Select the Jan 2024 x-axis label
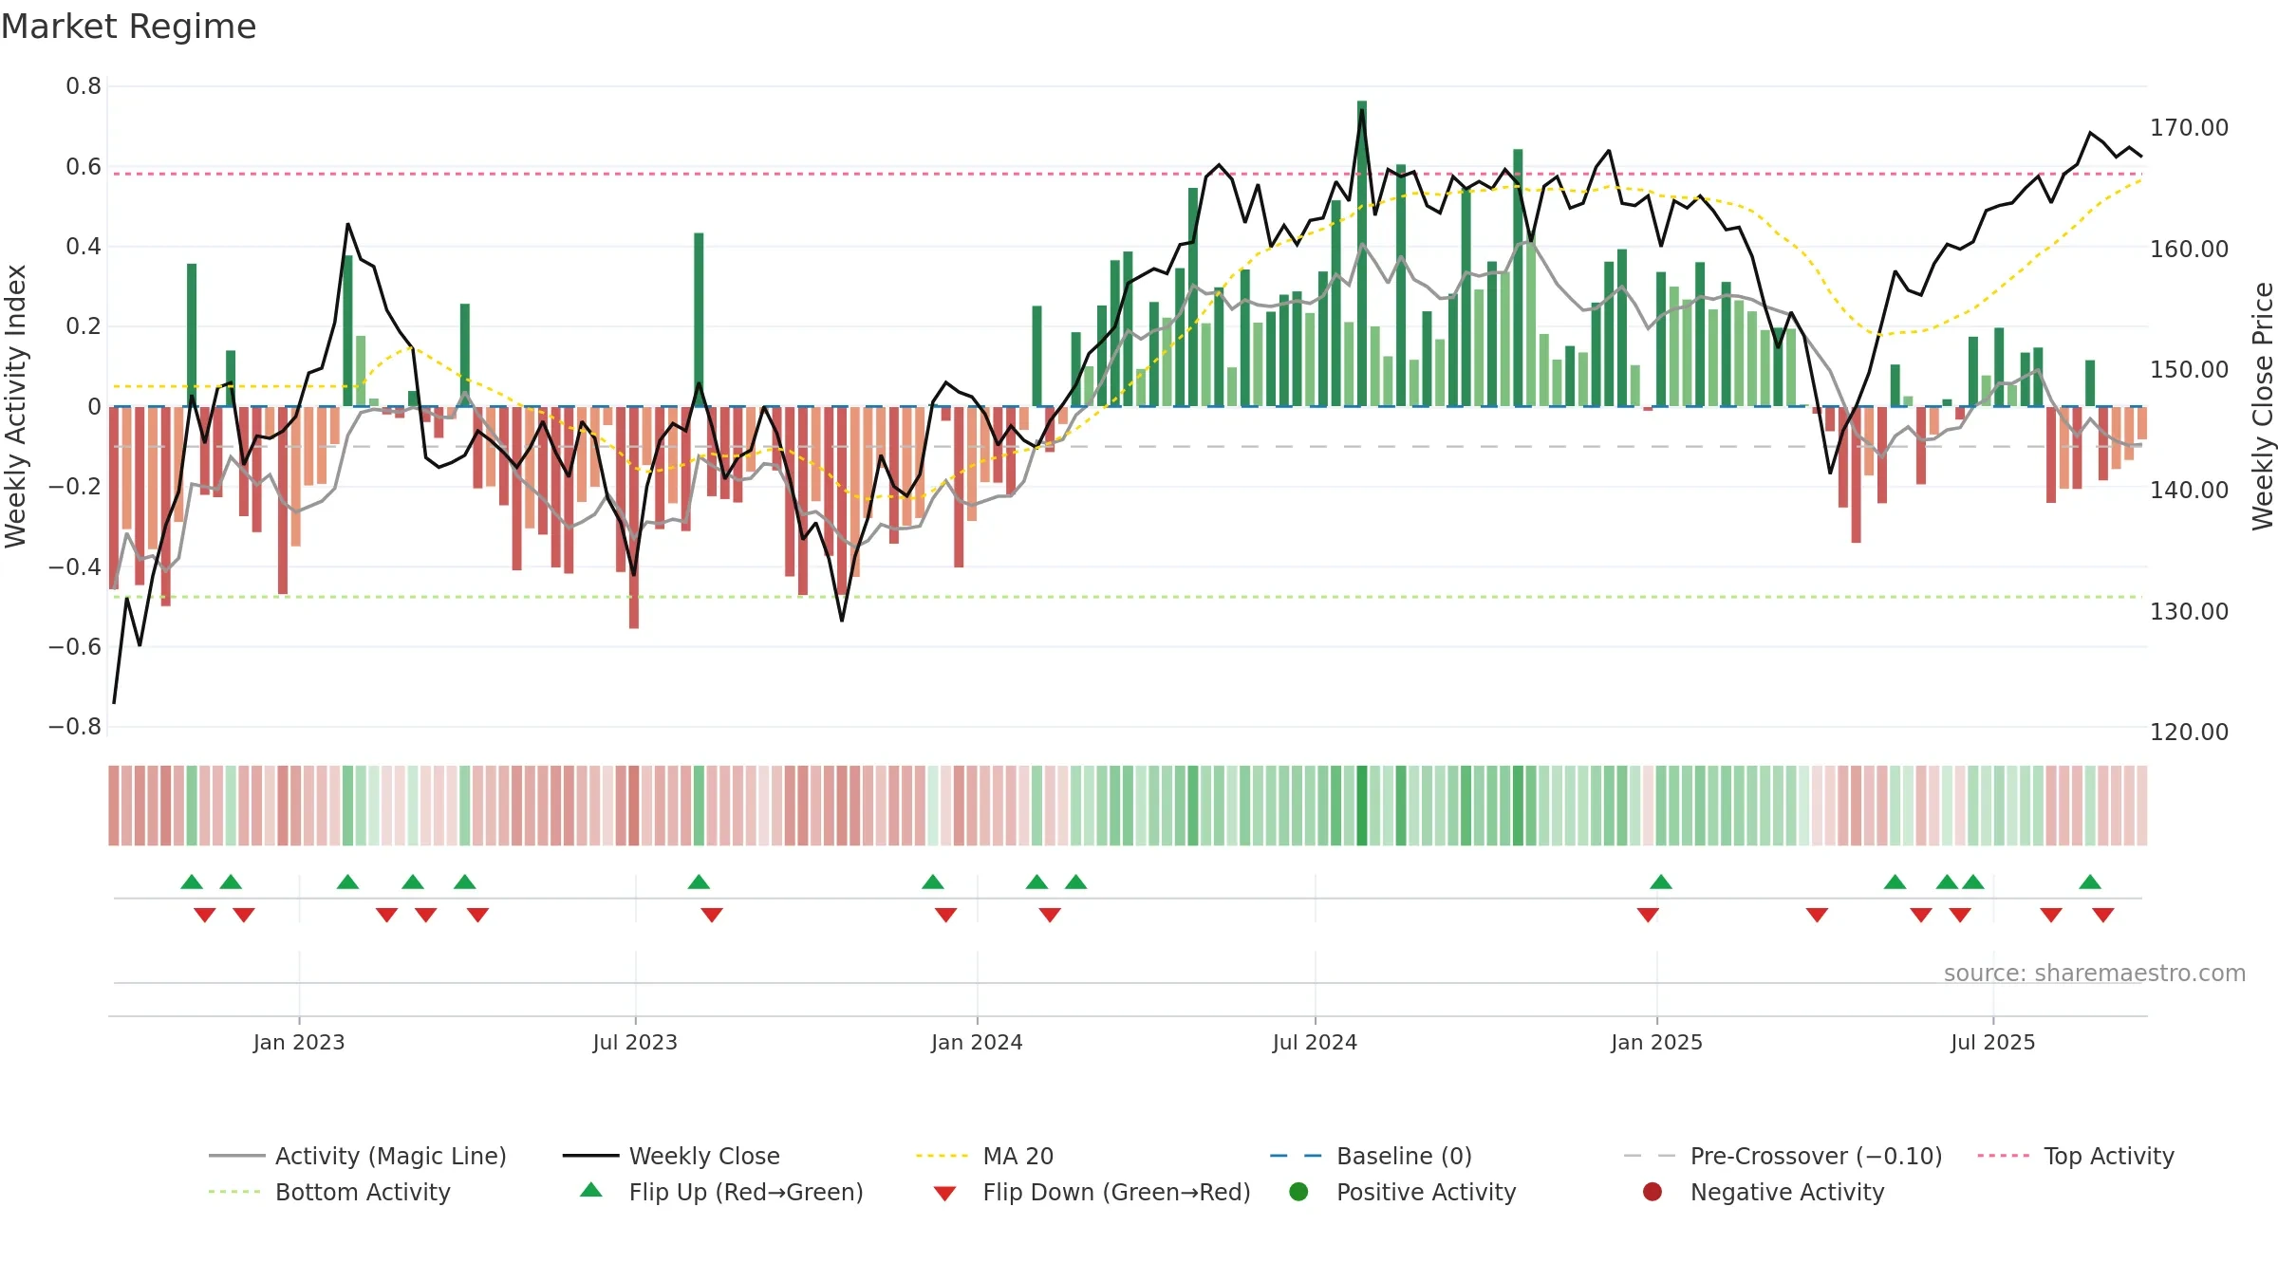Image resolution: width=2278 pixels, height=1281 pixels. pyautogui.click(x=977, y=1042)
